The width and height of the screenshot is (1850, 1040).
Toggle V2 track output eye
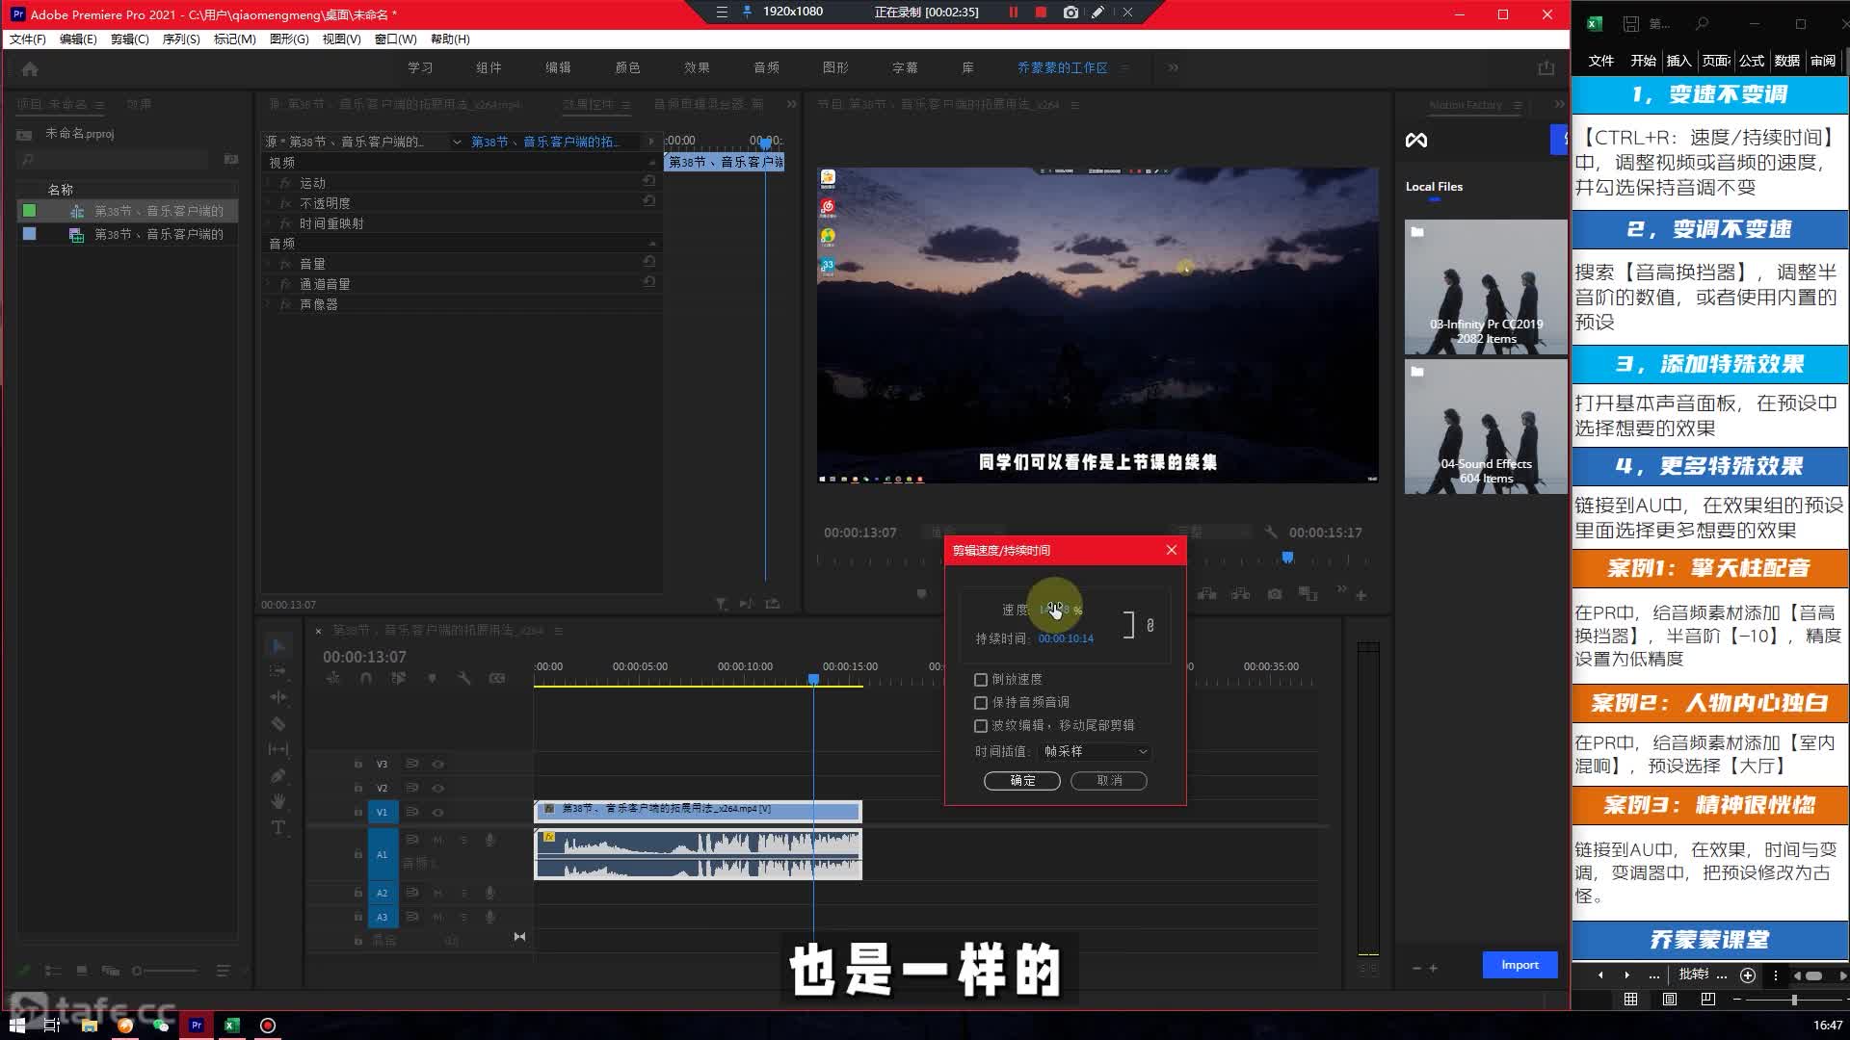pyautogui.click(x=438, y=788)
